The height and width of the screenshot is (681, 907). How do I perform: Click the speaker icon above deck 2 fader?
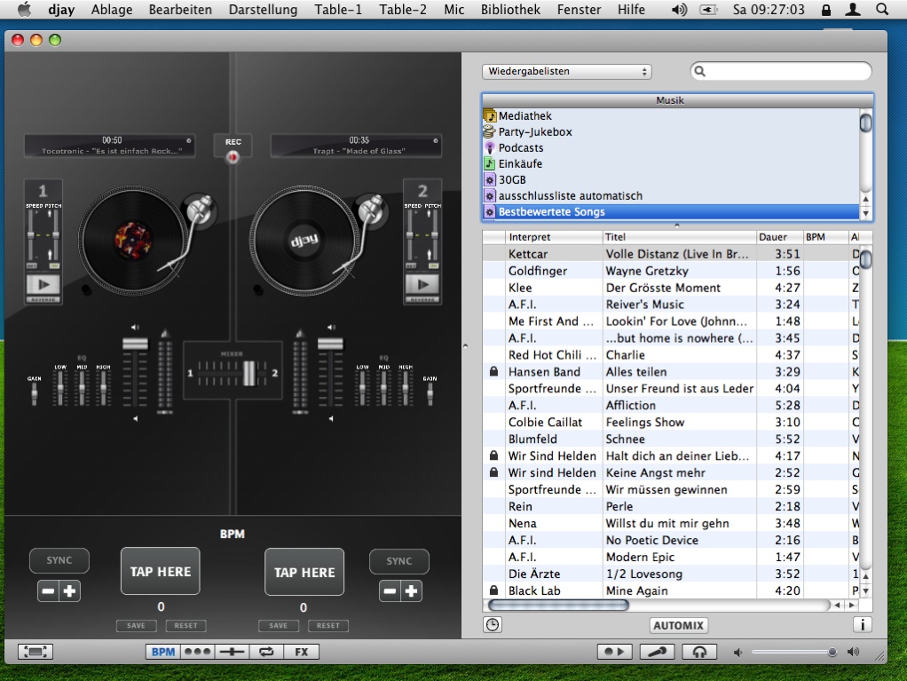coord(331,327)
